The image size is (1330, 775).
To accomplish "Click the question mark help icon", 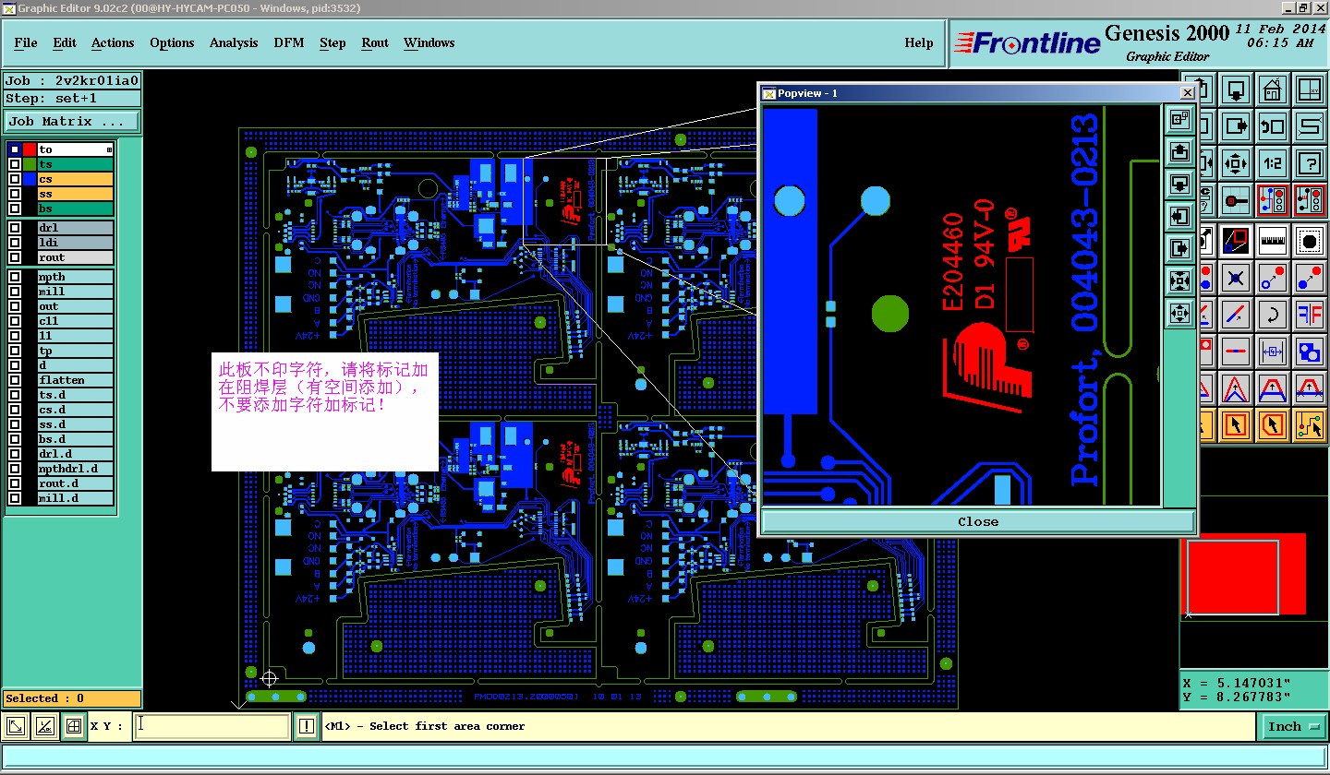I will [1311, 164].
